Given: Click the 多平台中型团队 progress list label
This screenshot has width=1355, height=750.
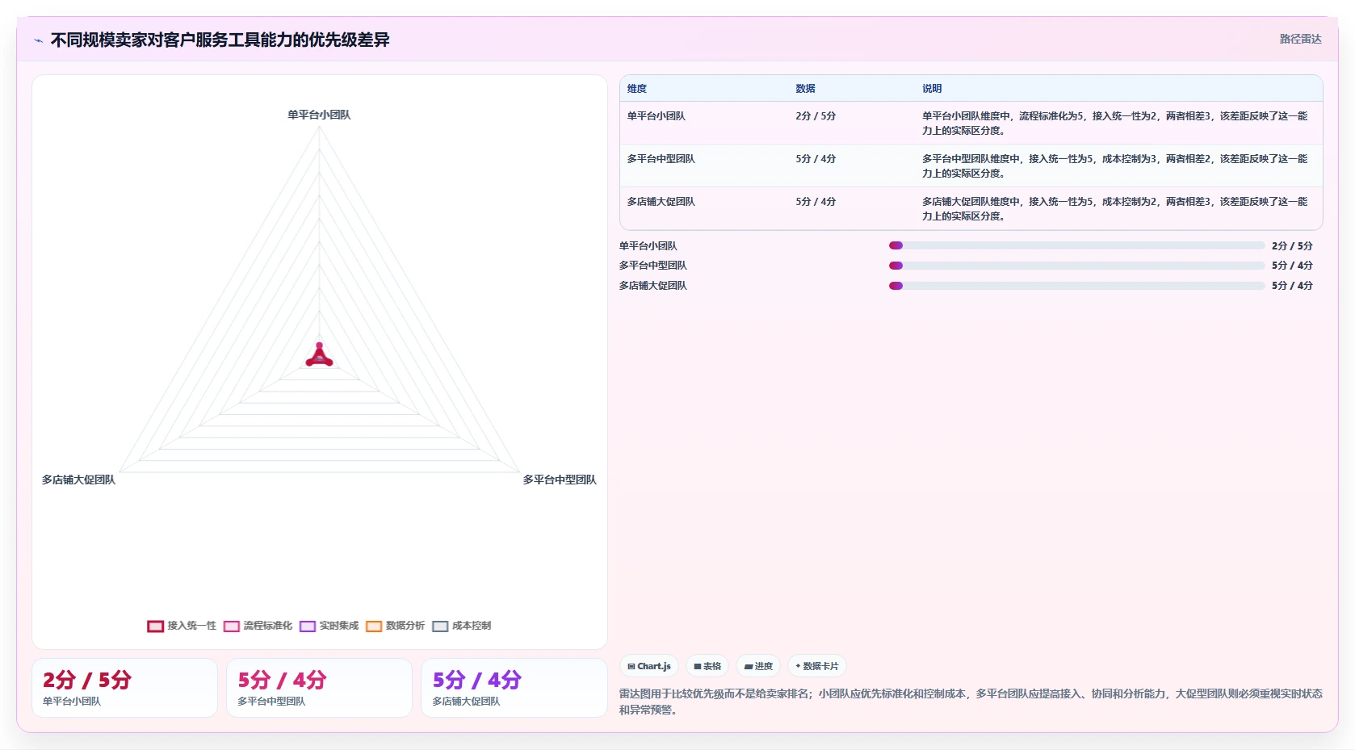Looking at the screenshot, I should [653, 266].
